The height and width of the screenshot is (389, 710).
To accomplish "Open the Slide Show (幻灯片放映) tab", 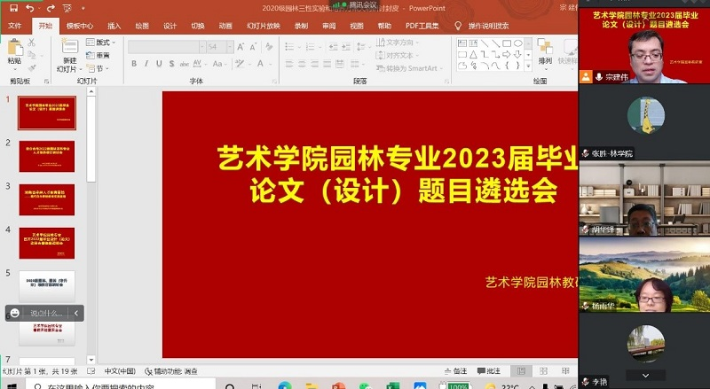I will click(x=263, y=27).
